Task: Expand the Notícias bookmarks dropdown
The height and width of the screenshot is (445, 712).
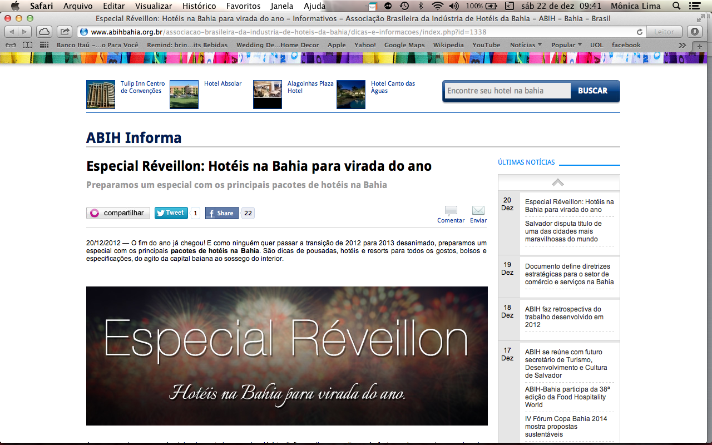Action: pyautogui.click(x=526, y=45)
